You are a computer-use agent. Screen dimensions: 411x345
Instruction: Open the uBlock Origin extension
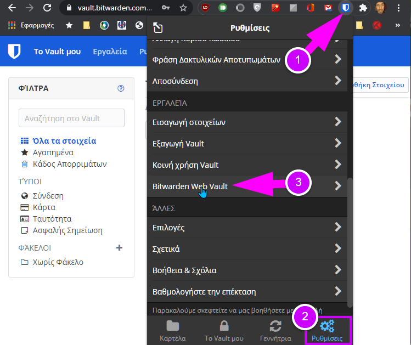coord(205,8)
